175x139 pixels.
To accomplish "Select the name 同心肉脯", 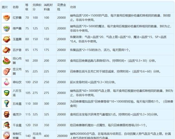I will [x=17, y=61].
